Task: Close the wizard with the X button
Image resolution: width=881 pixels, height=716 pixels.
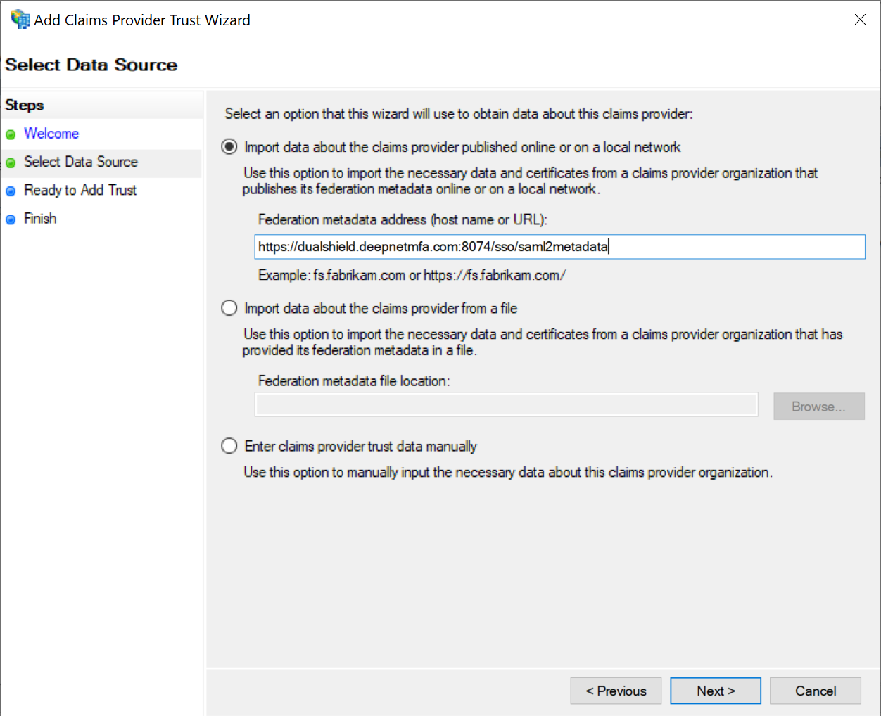Action: [x=860, y=20]
